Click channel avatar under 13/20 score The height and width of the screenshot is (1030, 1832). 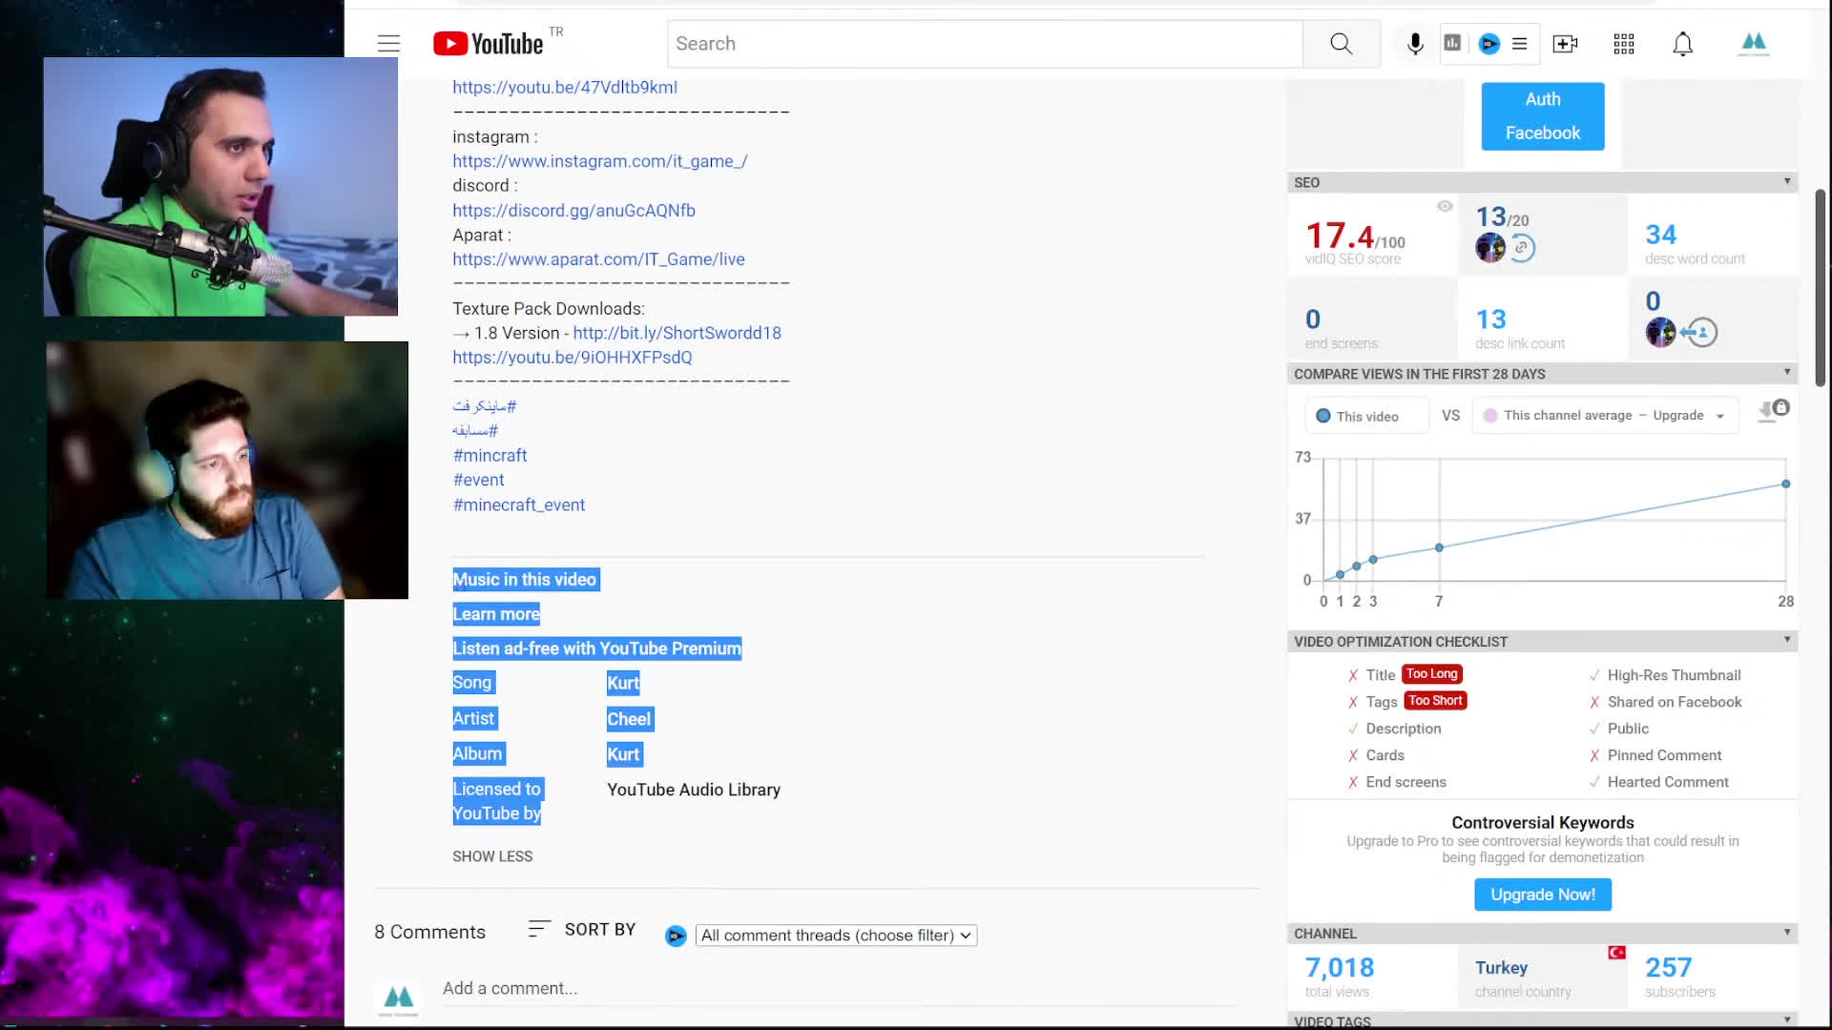click(x=1489, y=248)
